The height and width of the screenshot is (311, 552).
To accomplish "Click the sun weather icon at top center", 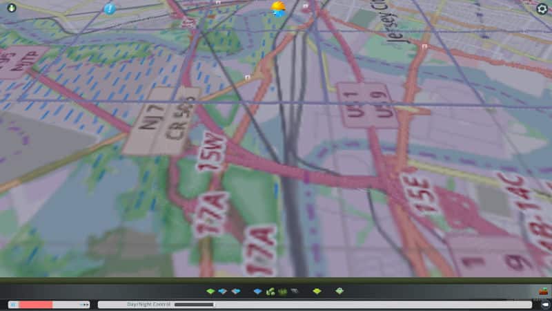I will pyautogui.click(x=278, y=9).
